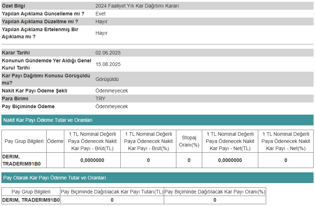Select the Net(%) value 0
This screenshot has height=206, width=315.
click(x=286, y=160)
